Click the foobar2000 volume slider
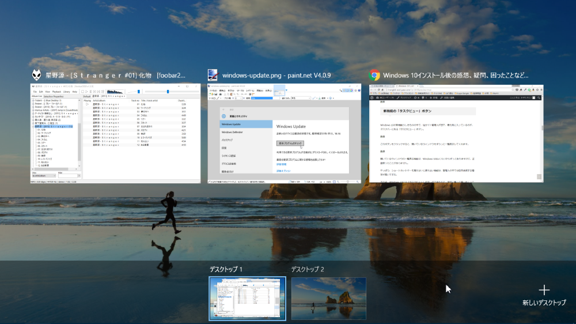This screenshot has width=576, height=324. coord(138,92)
